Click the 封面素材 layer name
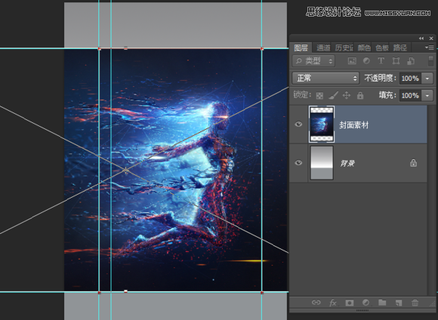This screenshot has height=320, width=438. [353, 125]
